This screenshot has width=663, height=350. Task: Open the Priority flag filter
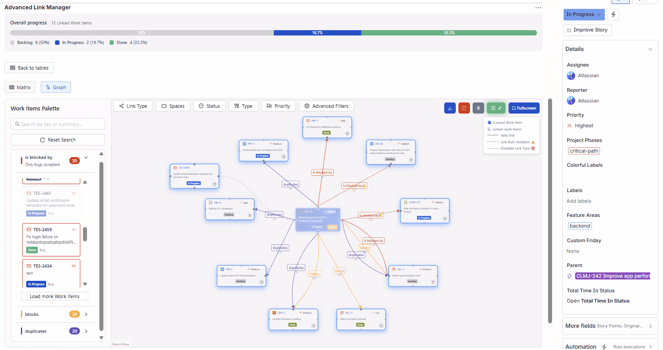coord(278,106)
